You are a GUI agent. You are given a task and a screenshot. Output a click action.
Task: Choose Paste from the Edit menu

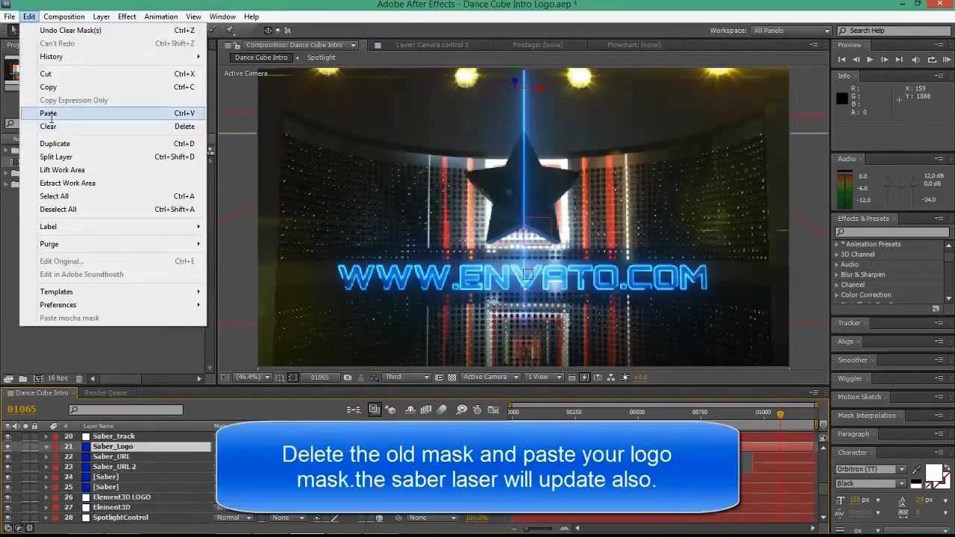(112, 113)
